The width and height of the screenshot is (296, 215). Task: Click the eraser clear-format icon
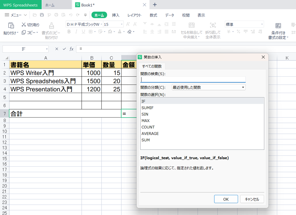click(x=130, y=32)
